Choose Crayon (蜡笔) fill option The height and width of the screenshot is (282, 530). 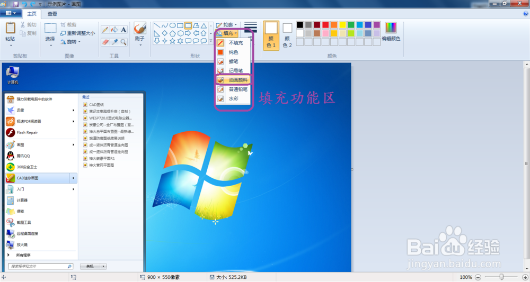tap(233, 61)
